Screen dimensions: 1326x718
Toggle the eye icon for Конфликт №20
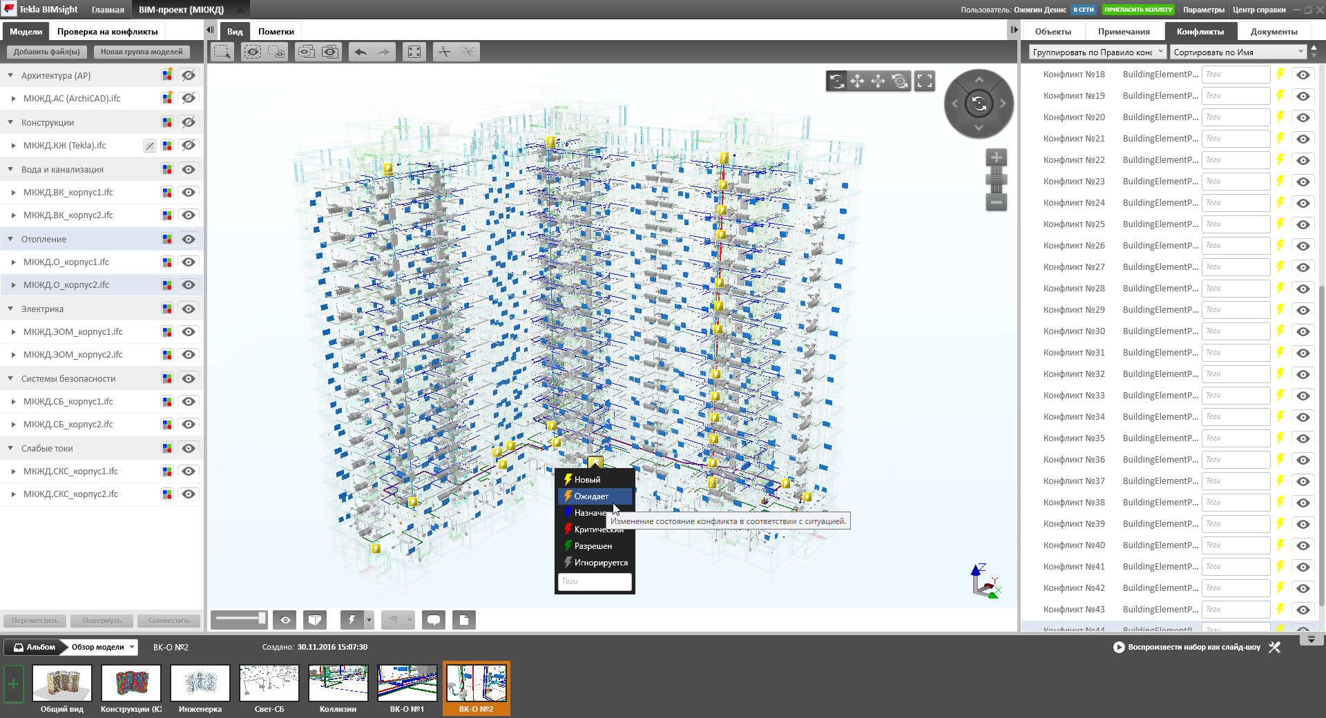[x=1304, y=117]
